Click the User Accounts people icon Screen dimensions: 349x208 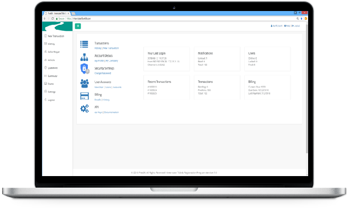84,84
